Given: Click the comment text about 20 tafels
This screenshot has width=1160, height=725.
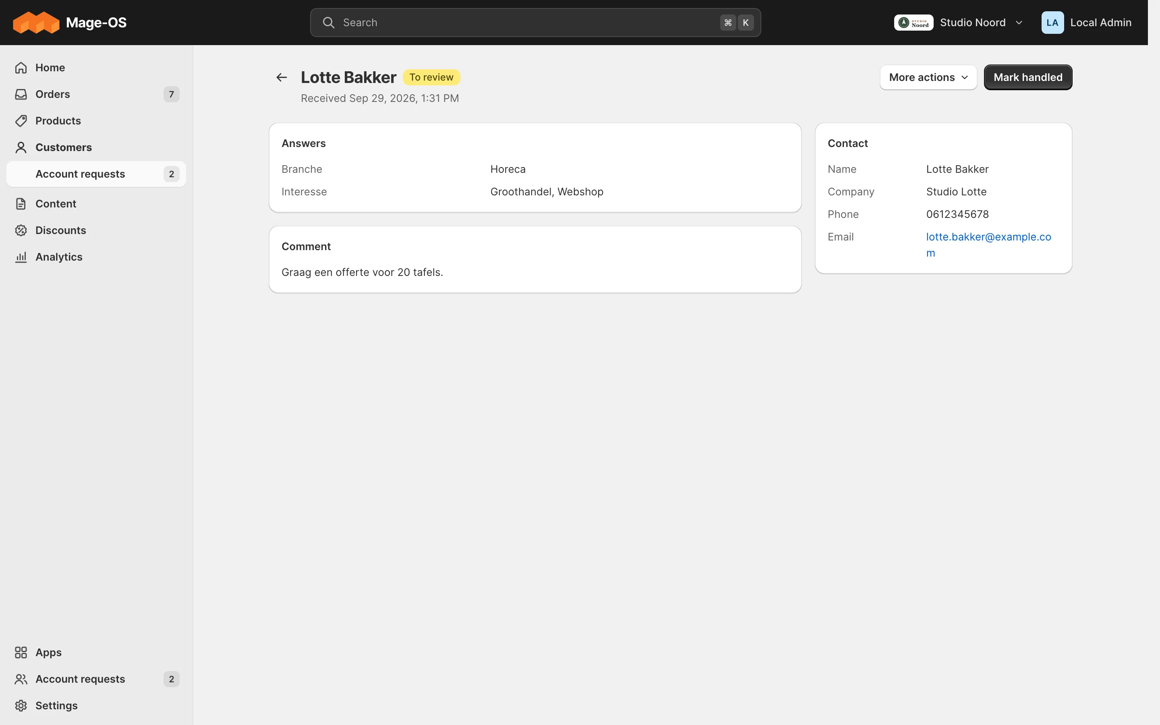Looking at the screenshot, I should tap(362, 272).
